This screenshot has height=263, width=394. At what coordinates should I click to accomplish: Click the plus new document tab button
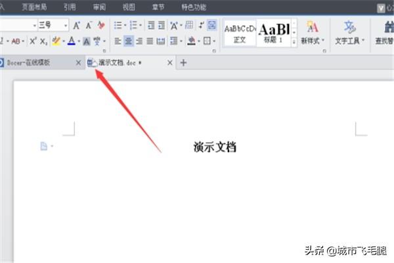[183, 62]
